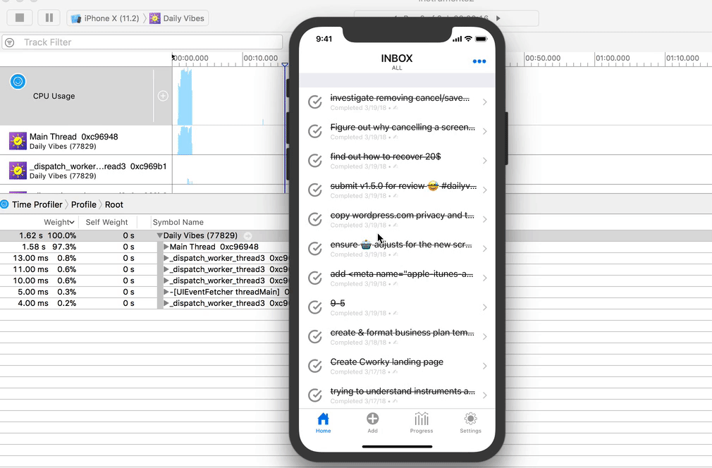Expand the Main Thread 0xc96948 row
Viewport: 712px width, 468px height.
click(x=166, y=247)
